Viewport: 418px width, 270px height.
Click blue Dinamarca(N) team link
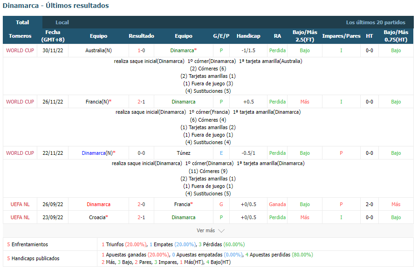pyautogui.click(x=98, y=153)
